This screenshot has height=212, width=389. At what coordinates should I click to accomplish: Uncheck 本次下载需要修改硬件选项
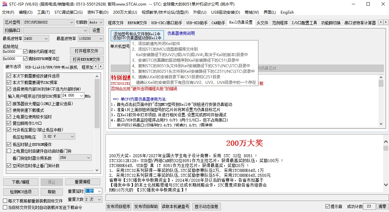click(9, 76)
